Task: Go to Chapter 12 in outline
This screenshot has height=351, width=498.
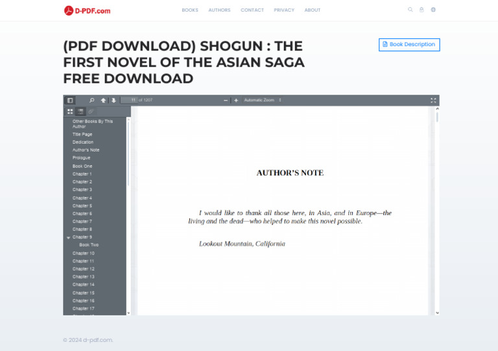Action: (83, 269)
